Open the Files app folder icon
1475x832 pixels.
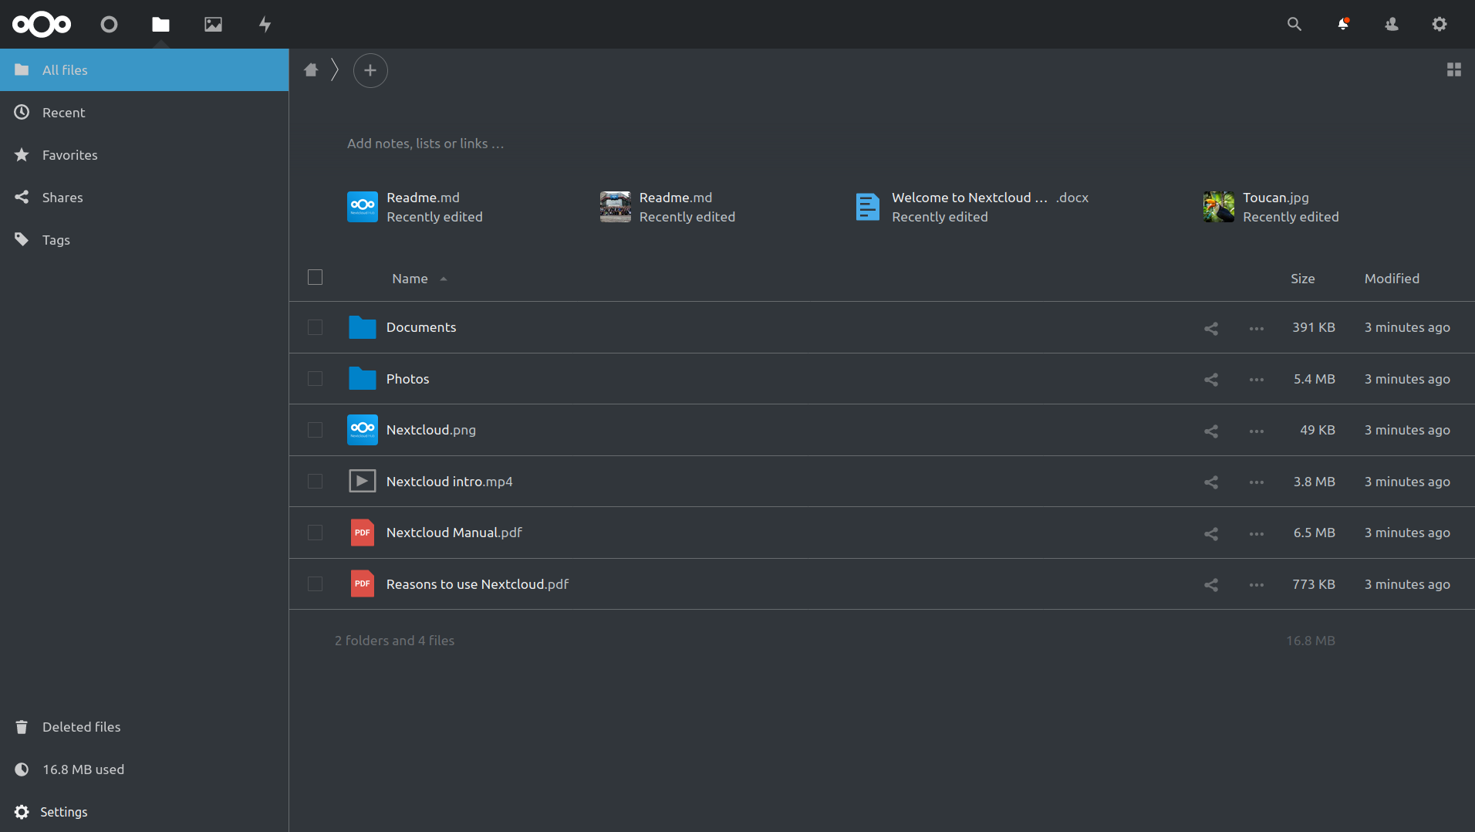160,24
